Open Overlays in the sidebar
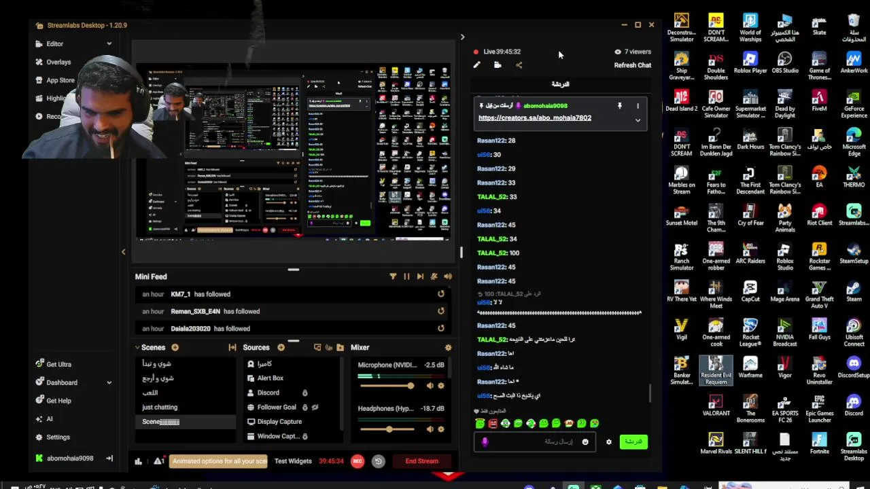The width and height of the screenshot is (870, 489). point(58,62)
